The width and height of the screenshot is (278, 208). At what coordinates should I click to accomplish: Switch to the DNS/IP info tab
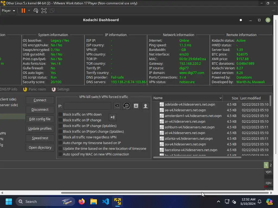tap(8, 89)
